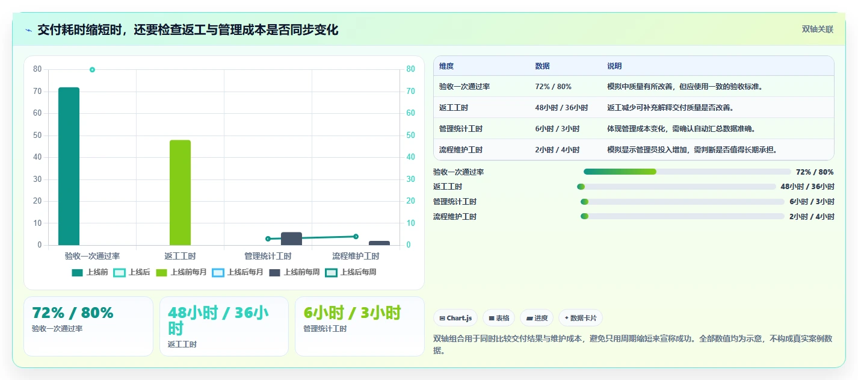This screenshot has height=380, width=858.
Task: Click the 返工工时 progress bar
Action: [676, 187]
